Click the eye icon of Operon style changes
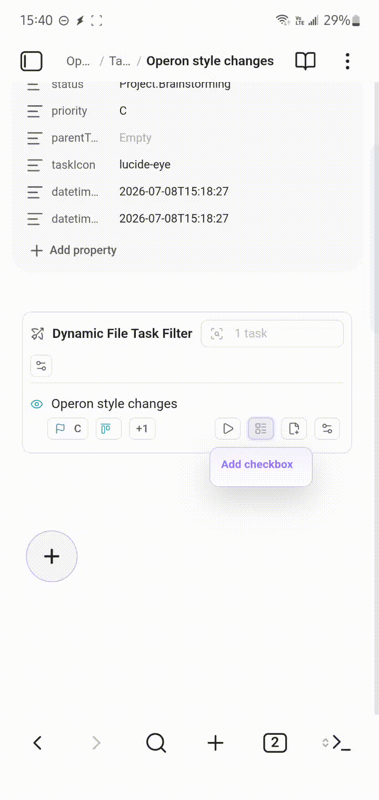Viewport: 379px width, 800px height. (36, 404)
